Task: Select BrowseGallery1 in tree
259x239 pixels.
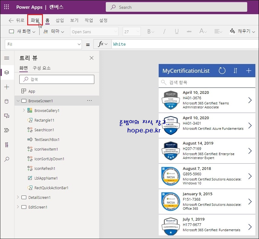Action: pos(47,110)
